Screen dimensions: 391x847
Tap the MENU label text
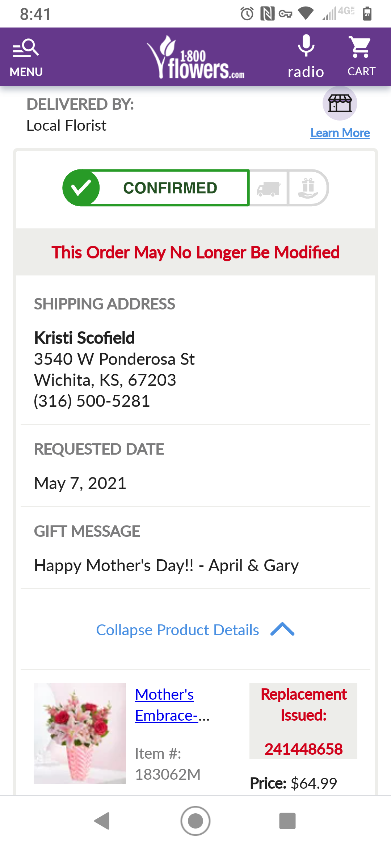click(26, 72)
